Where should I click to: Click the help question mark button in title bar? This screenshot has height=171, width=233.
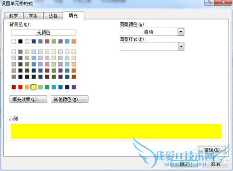[x=210, y=2]
